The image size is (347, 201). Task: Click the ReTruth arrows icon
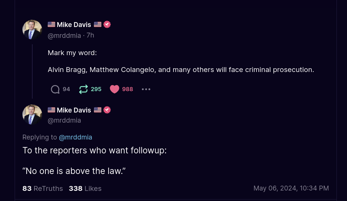point(83,89)
